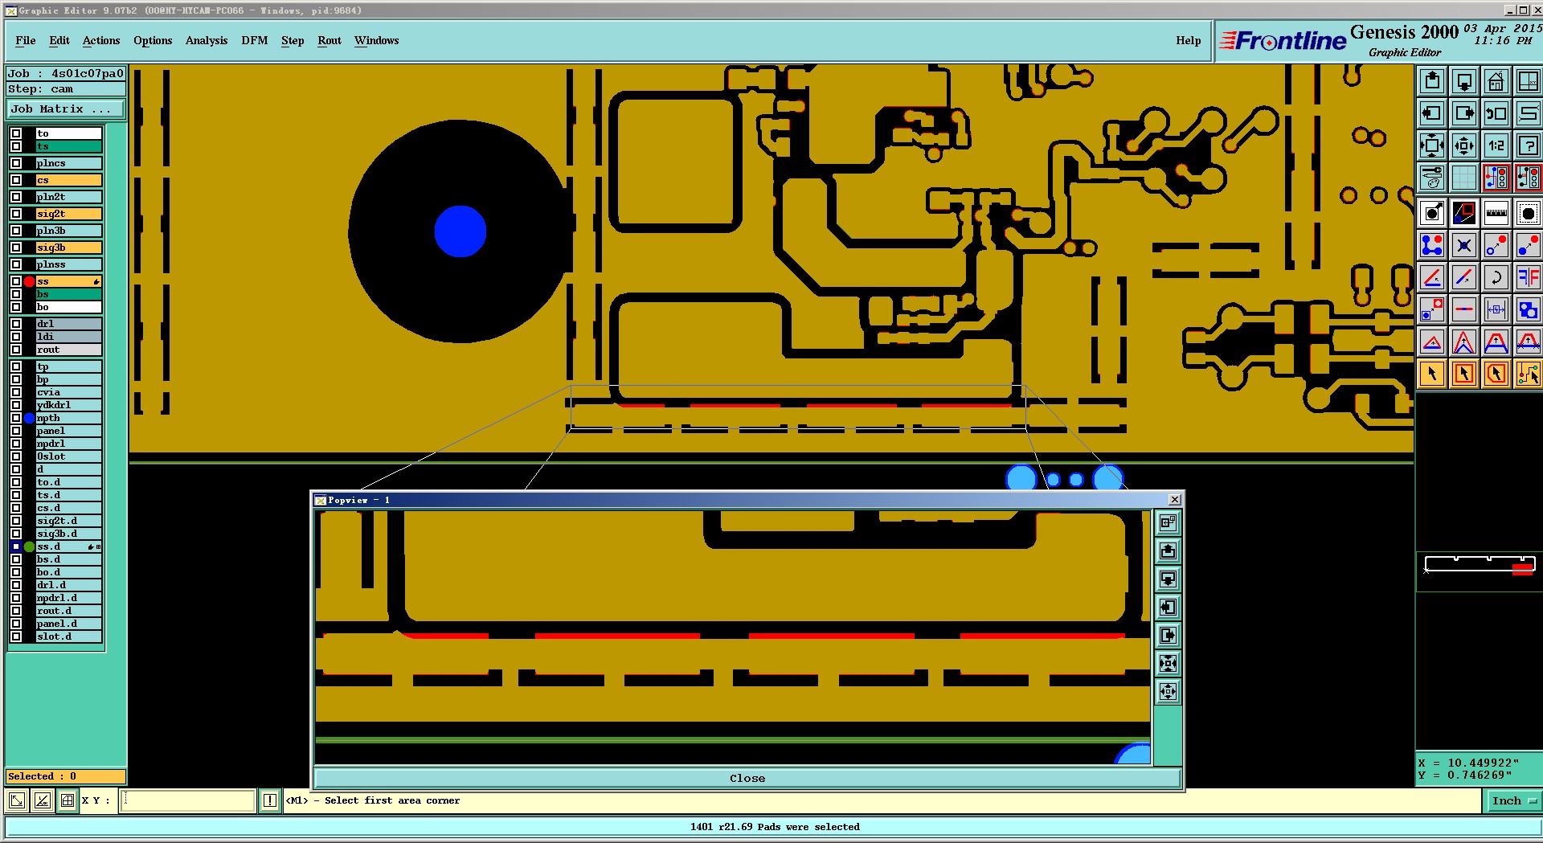This screenshot has width=1543, height=843.
Task: Click the connected blue nodes edit icon
Action: pos(1432,245)
